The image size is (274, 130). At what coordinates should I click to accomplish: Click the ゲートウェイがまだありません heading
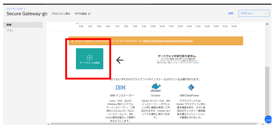(x=177, y=56)
